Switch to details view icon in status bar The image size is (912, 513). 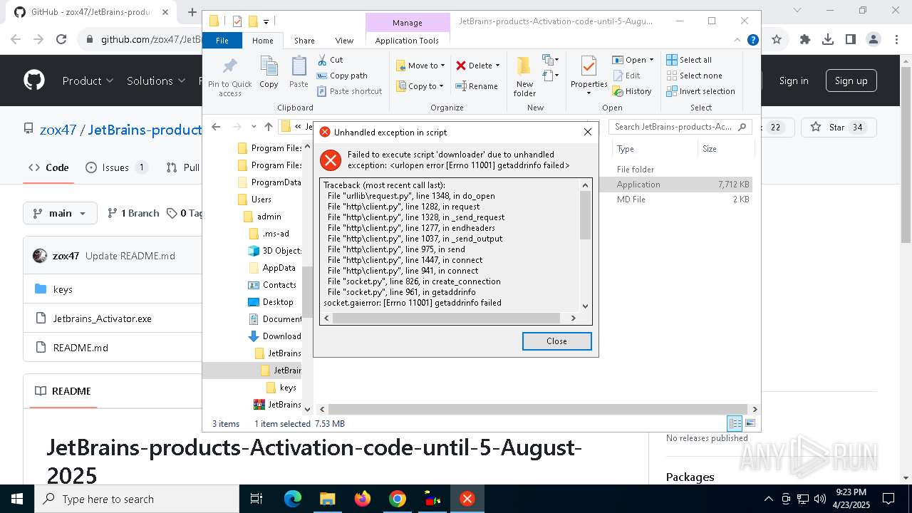735,423
